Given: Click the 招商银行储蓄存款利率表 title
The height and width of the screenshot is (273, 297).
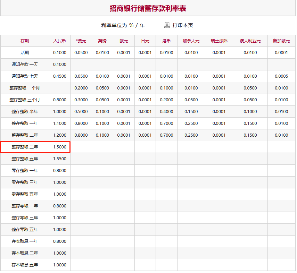Looking at the screenshot, I should [x=148, y=8].
